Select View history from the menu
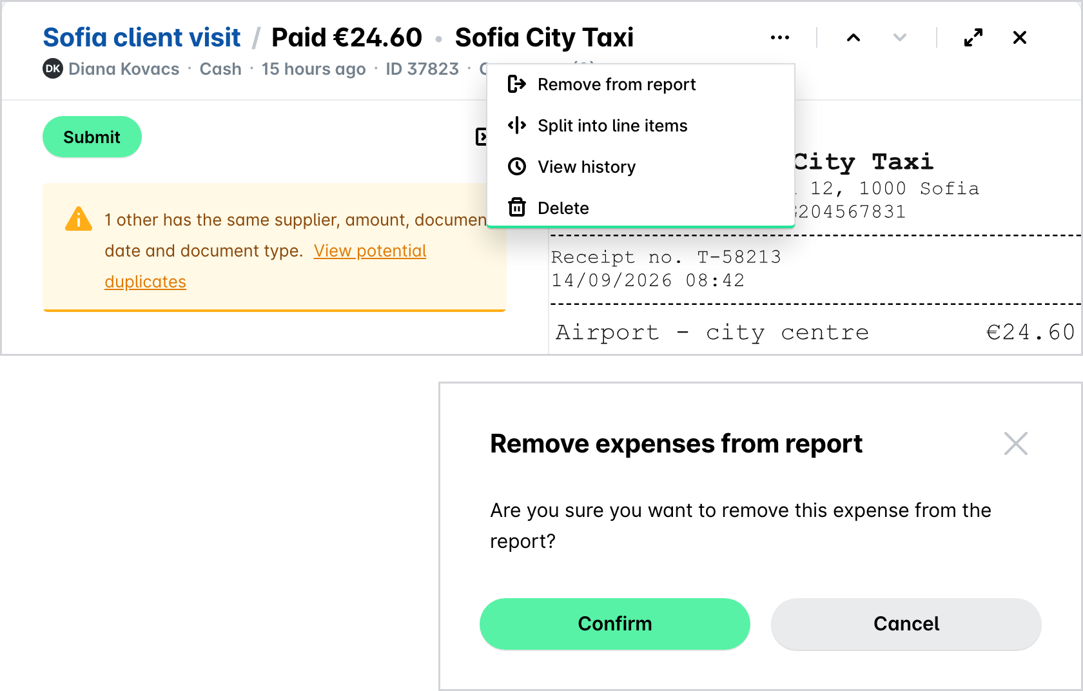Image resolution: width=1083 pixels, height=691 pixels. [x=641, y=167]
